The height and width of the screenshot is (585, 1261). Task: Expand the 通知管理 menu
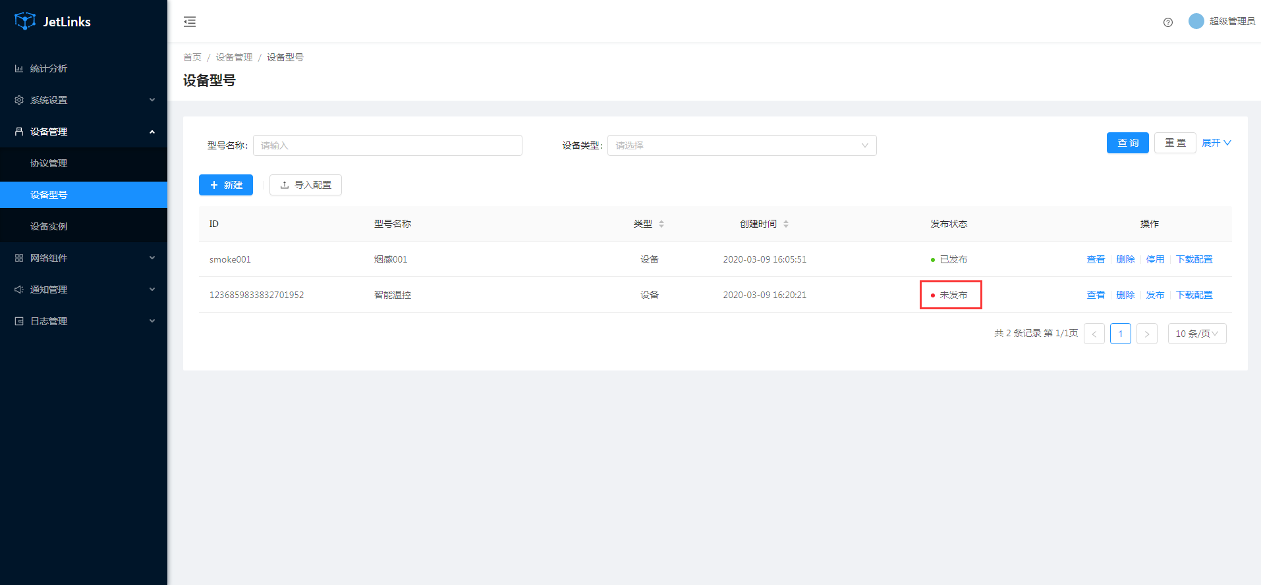[84, 290]
